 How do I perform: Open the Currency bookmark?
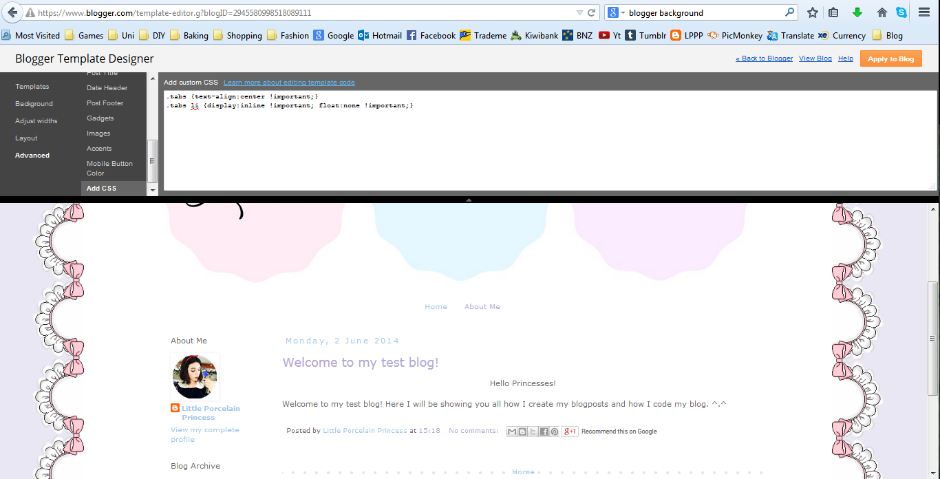[x=842, y=36]
